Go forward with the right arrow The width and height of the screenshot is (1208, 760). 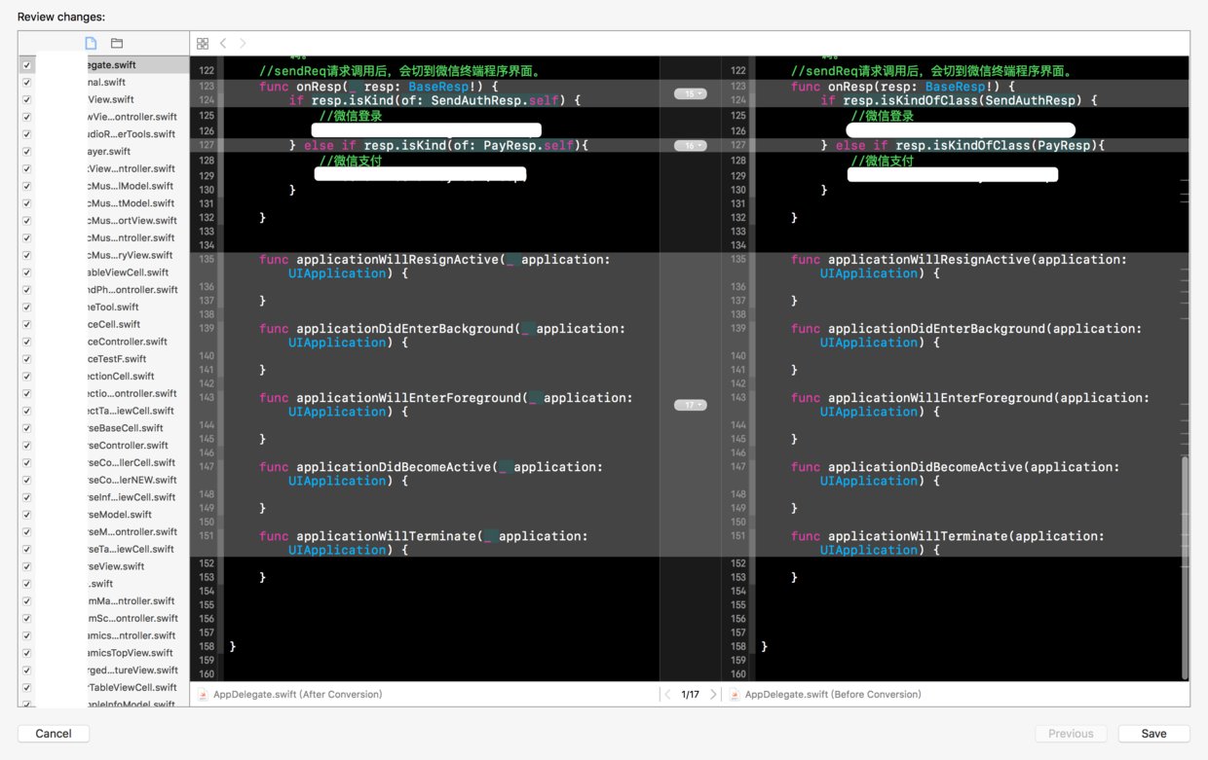243,43
